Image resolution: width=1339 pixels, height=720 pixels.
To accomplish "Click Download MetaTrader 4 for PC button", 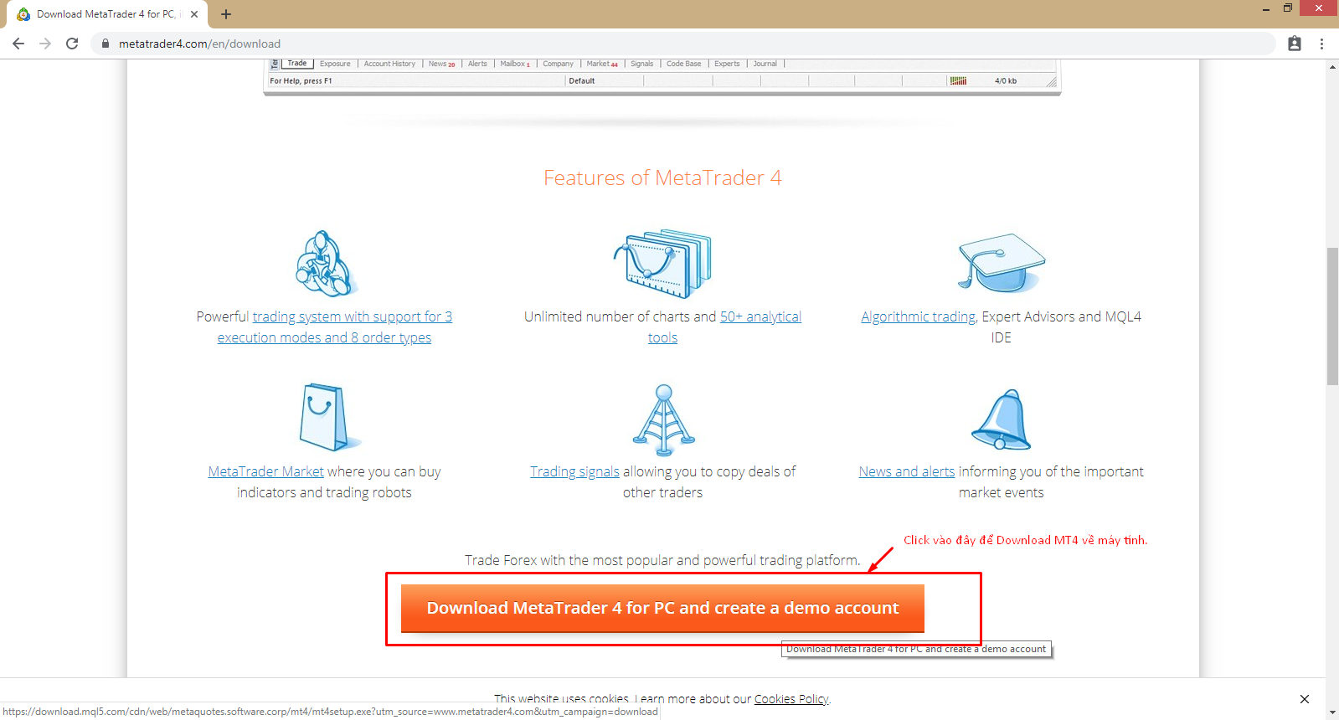I will (662, 608).
